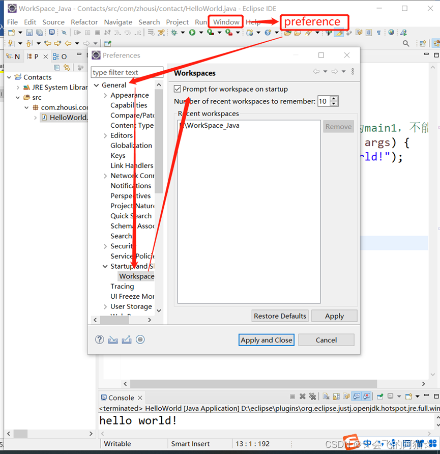Click the editor horizontal scrollbar
Image resolution: width=440 pixels, height=454 pixels.
[253, 384]
